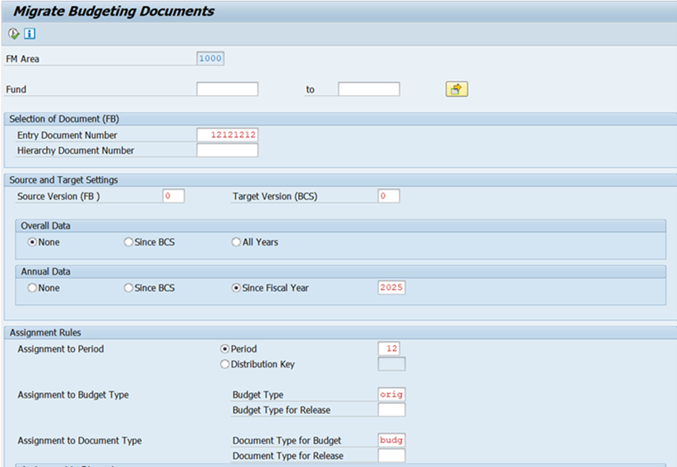Screen dimensions: 677x467
Task: Focus the Entry Document Number field
Action: click(x=227, y=134)
